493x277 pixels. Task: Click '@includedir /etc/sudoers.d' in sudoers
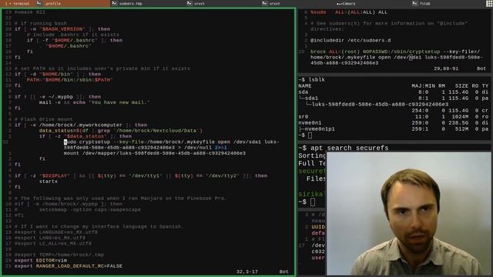[x=350, y=41]
